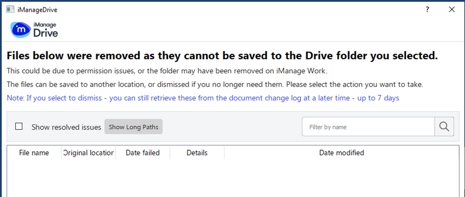
Task: Click the iManage Drive logo
Action: tap(34, 30)
